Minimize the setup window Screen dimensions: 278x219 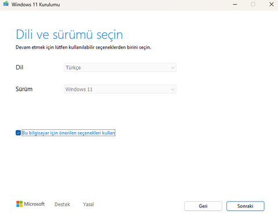pyautogui.click(x=235, y=4)
